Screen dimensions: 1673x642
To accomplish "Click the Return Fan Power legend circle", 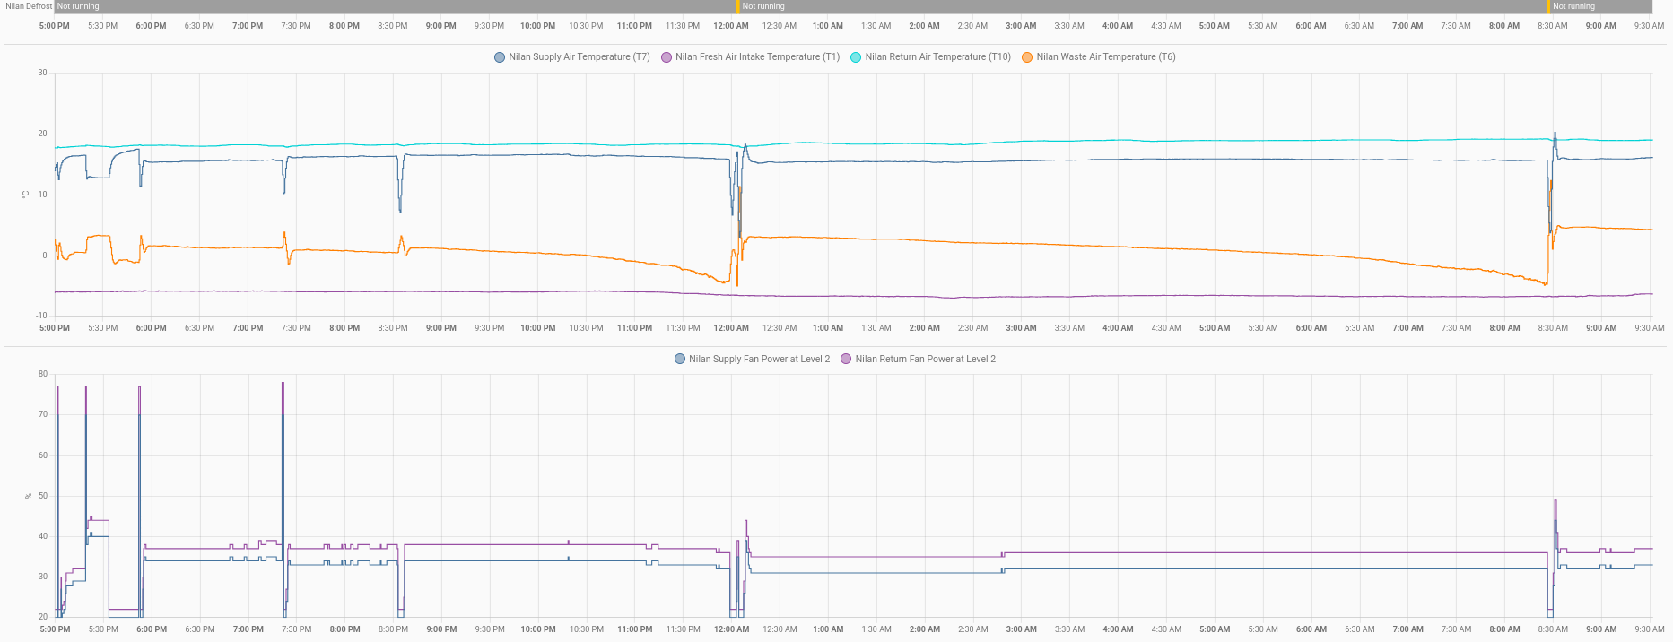I will click(x=846, y=360).
